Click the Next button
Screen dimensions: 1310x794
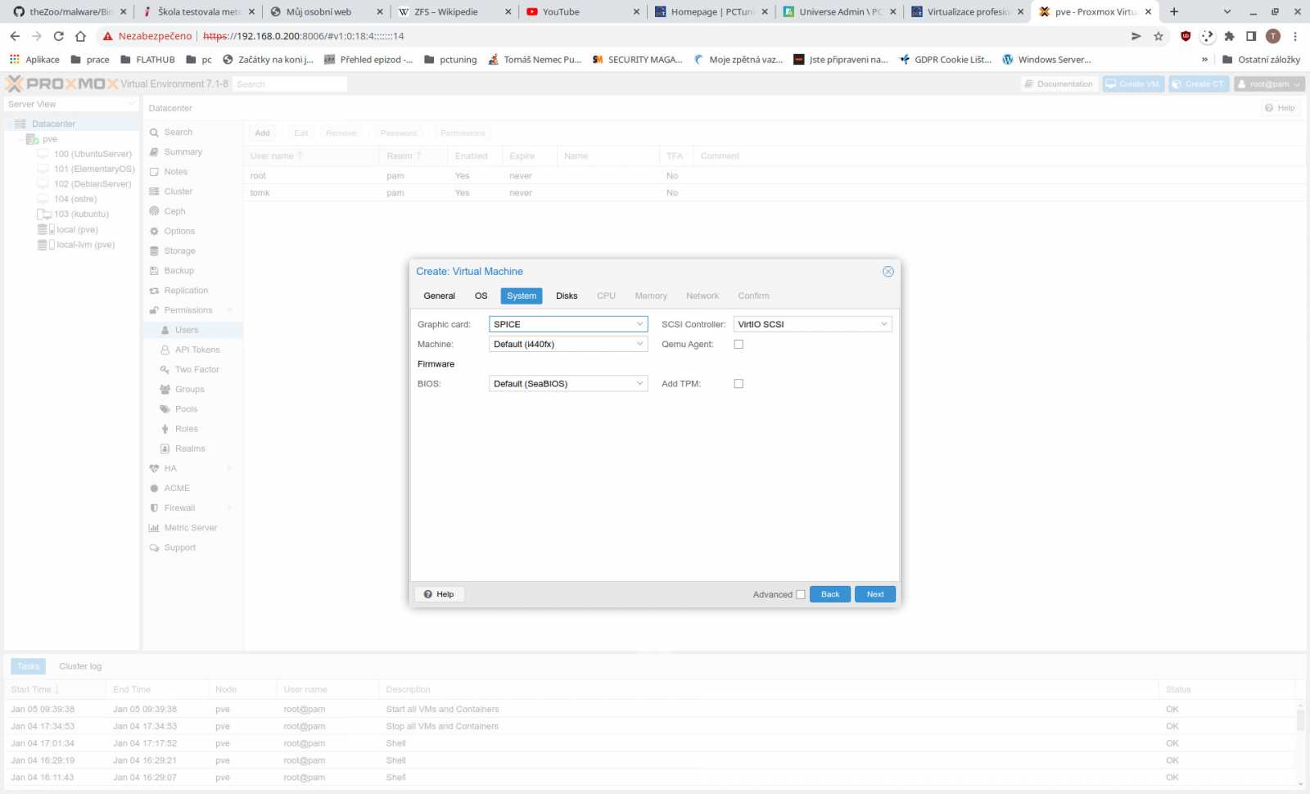(875, 594)
